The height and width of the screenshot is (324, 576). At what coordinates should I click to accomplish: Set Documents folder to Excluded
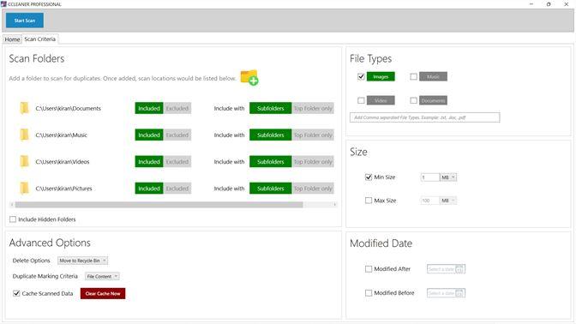pos(177,108)
